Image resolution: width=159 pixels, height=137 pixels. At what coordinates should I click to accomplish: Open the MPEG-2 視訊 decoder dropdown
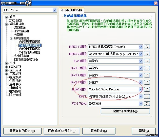pos(141,54)
